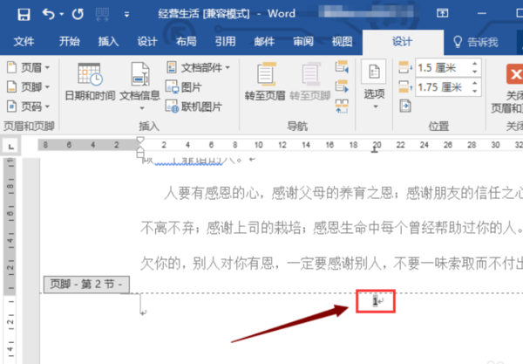The image size is (523, 364).
Task: Close header and footer with red X
Action: click(514, 74)
